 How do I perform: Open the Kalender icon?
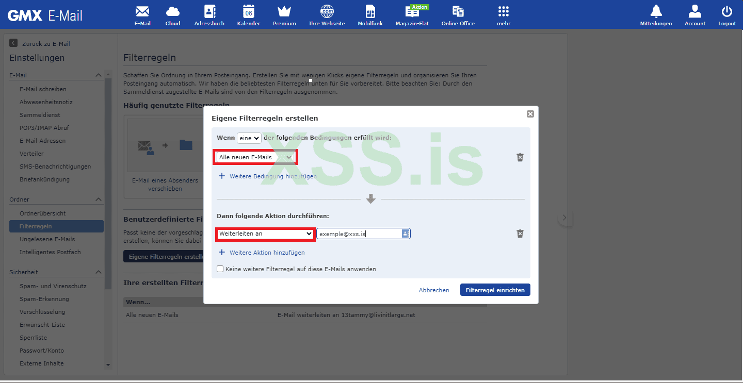pyautogui.click(x=249, y=15)
